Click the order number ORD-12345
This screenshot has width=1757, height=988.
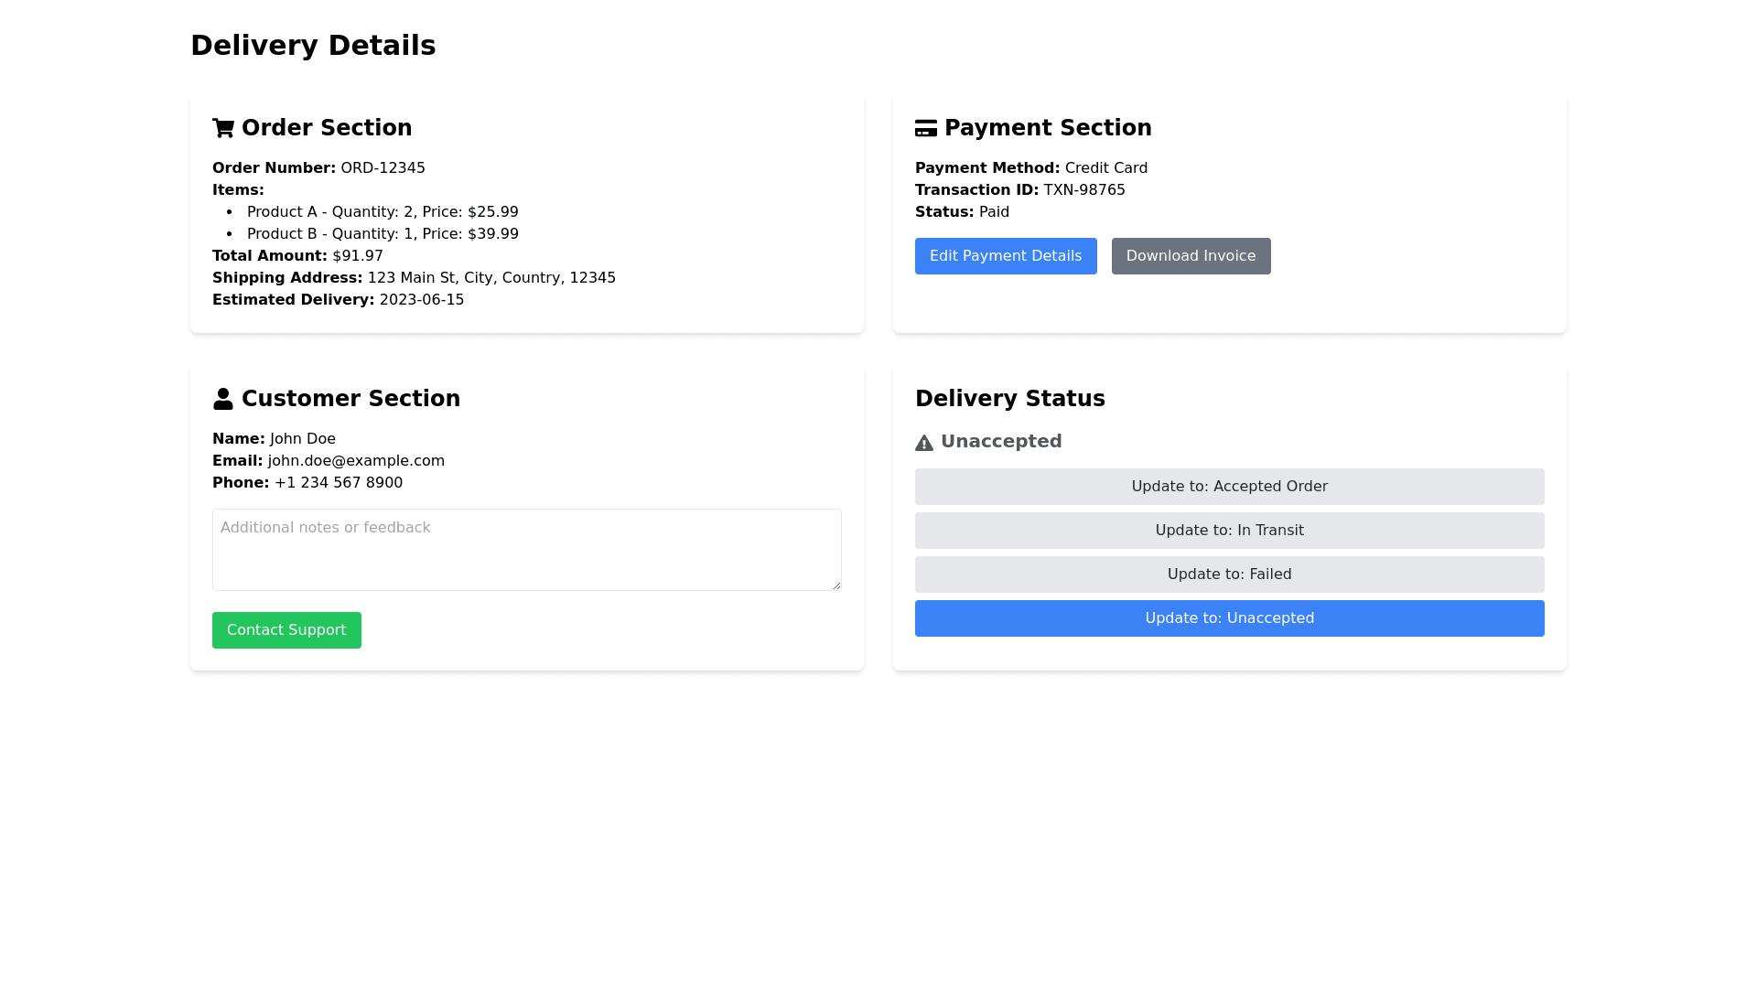(383, 168)
